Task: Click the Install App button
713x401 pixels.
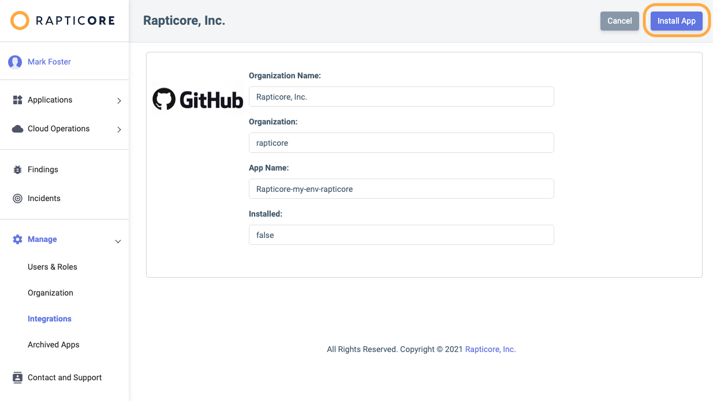Action: (677, 21)
